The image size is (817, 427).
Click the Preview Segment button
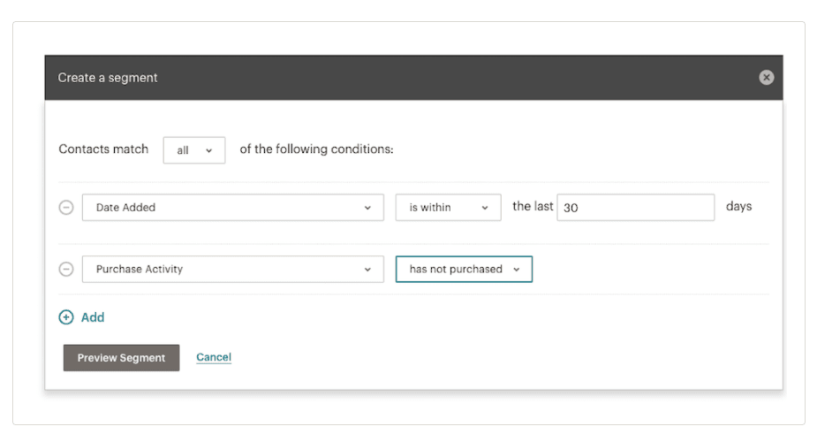coord(121,358)
